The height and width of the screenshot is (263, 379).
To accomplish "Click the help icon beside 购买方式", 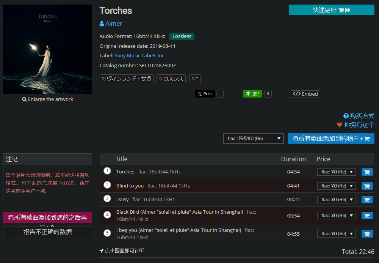I will [x=346, y=116].
